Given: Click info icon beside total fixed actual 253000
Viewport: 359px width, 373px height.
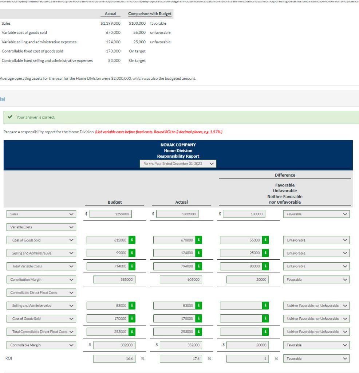Looking at the screenshot, I should 198,331.
